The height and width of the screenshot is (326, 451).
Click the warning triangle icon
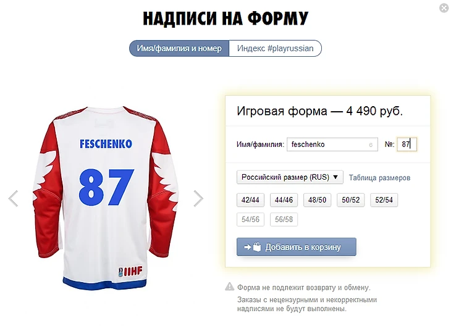[230, 286]
